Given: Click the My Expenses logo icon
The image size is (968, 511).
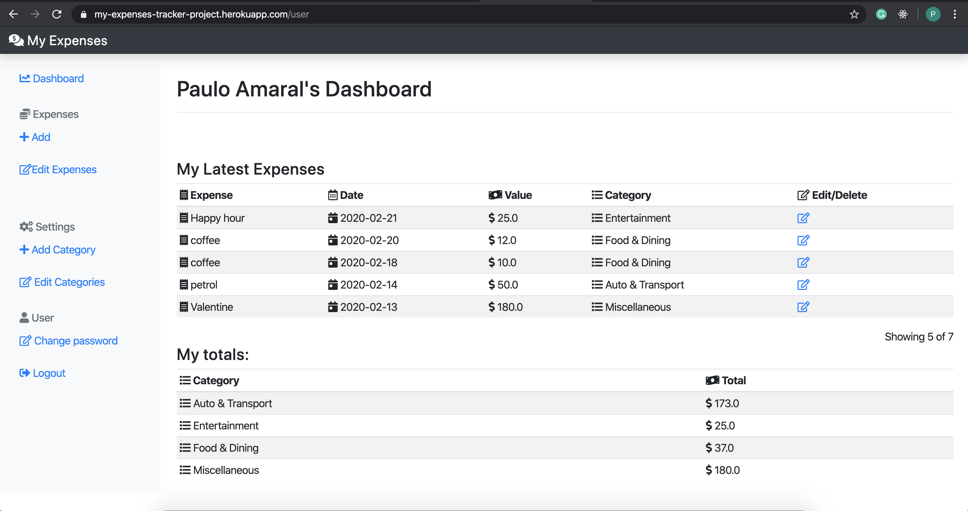Looking at the screenshot, I should (x=16, y=40).
